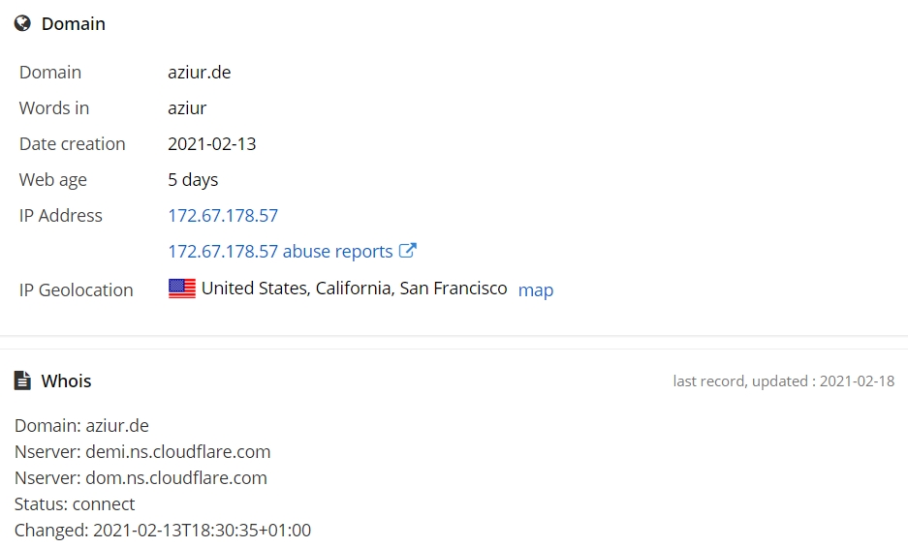The width and height of the screenshot is (908, 548).
Task: Click the Whois section heading
Action: click(66, 381)
